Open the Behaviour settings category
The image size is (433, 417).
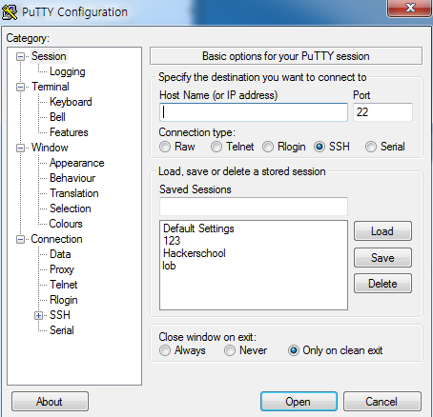[x=72, y=178]
